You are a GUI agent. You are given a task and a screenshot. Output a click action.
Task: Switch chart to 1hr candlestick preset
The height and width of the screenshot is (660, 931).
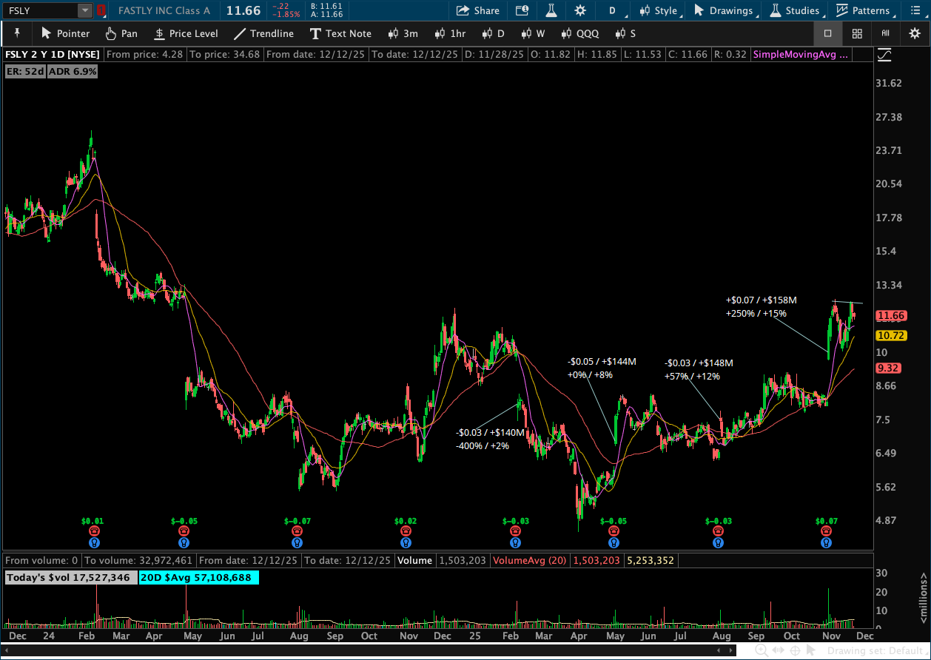pyautogui.click(x=449, y=33)
